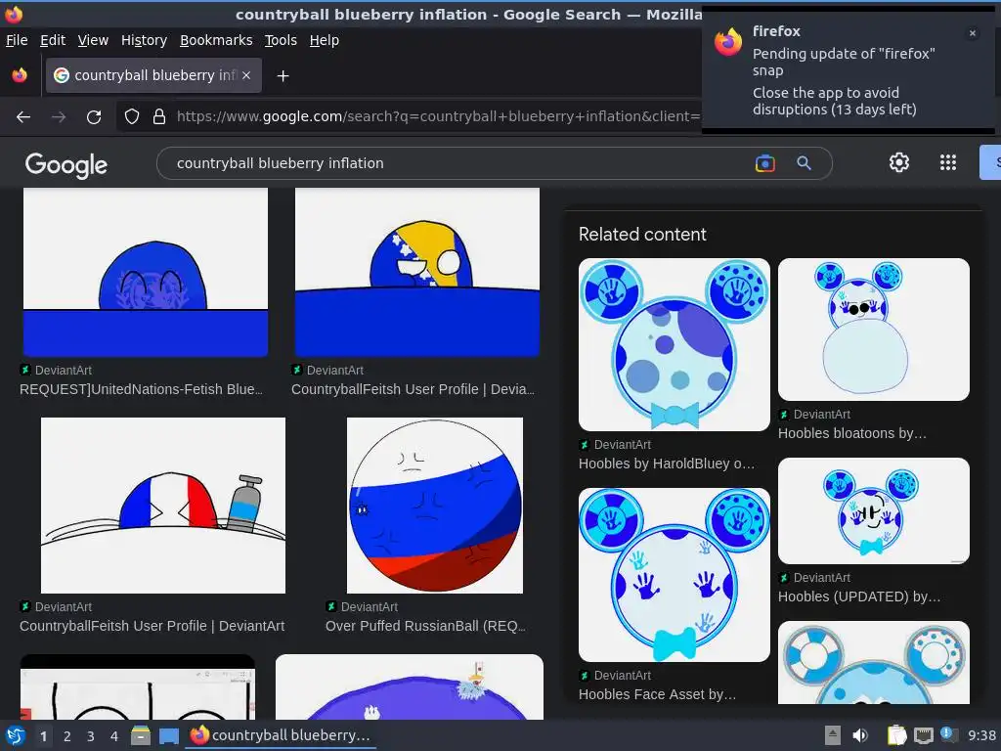Open Firefox View pinned icon in tab bar
The width and height of the screenshot is (1001, 751).
click(x=20, y=75)
